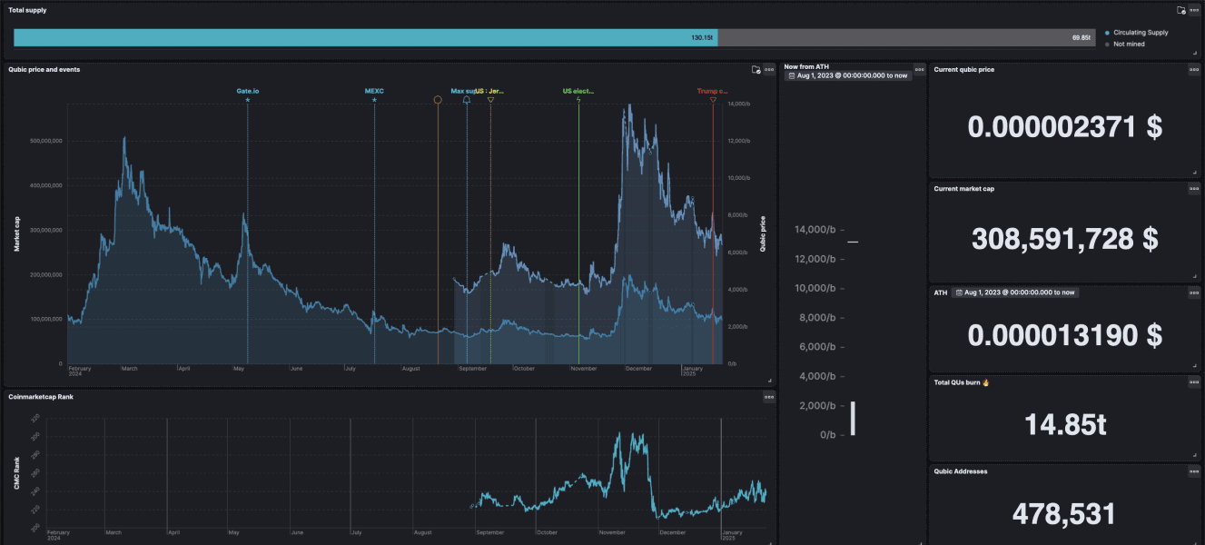Screen dimensions: 1205x545
Task: Click resize handle of ATH panel
Action: tap(1194, 365)
